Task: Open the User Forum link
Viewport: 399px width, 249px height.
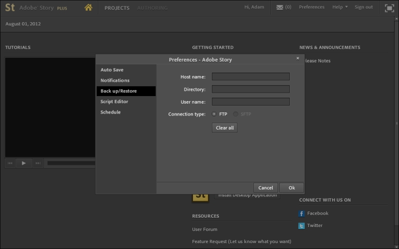Action: [204, 230]
